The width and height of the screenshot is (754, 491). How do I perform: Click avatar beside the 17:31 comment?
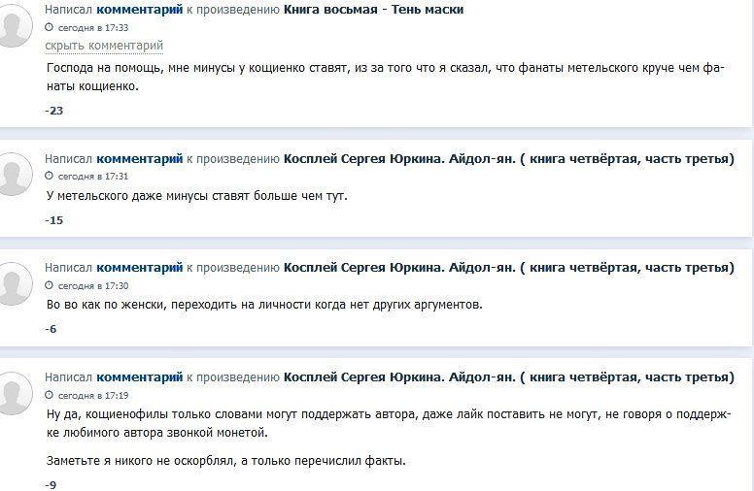16,173
